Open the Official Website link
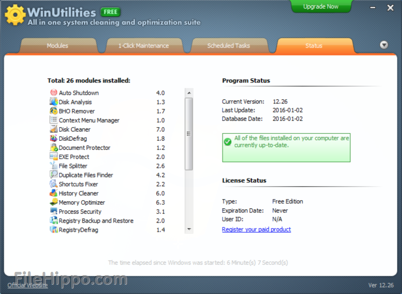Image resolution: width=402 pixels, height=294 pixels. pos(27,285)
